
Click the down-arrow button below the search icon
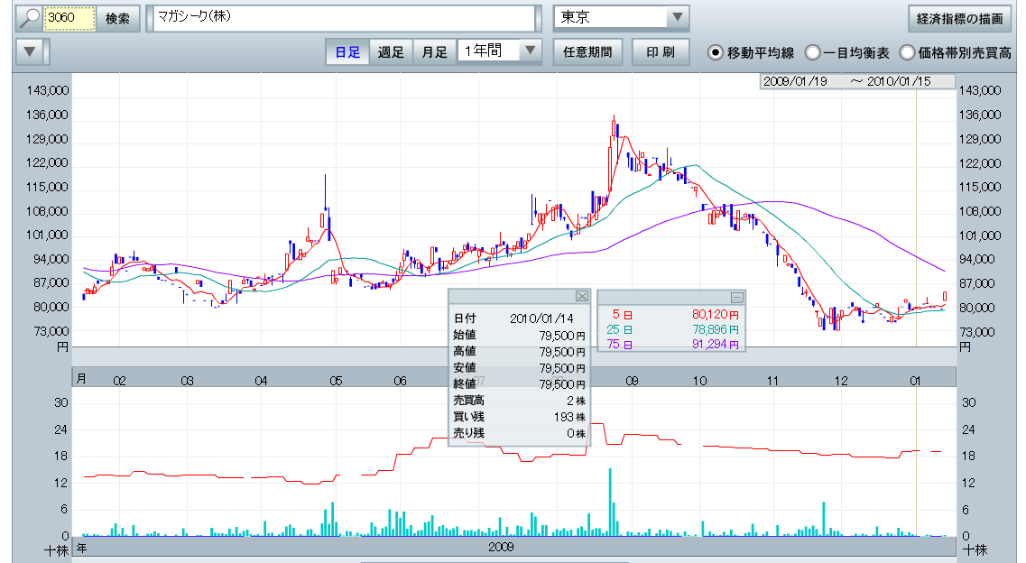(30, 51)
